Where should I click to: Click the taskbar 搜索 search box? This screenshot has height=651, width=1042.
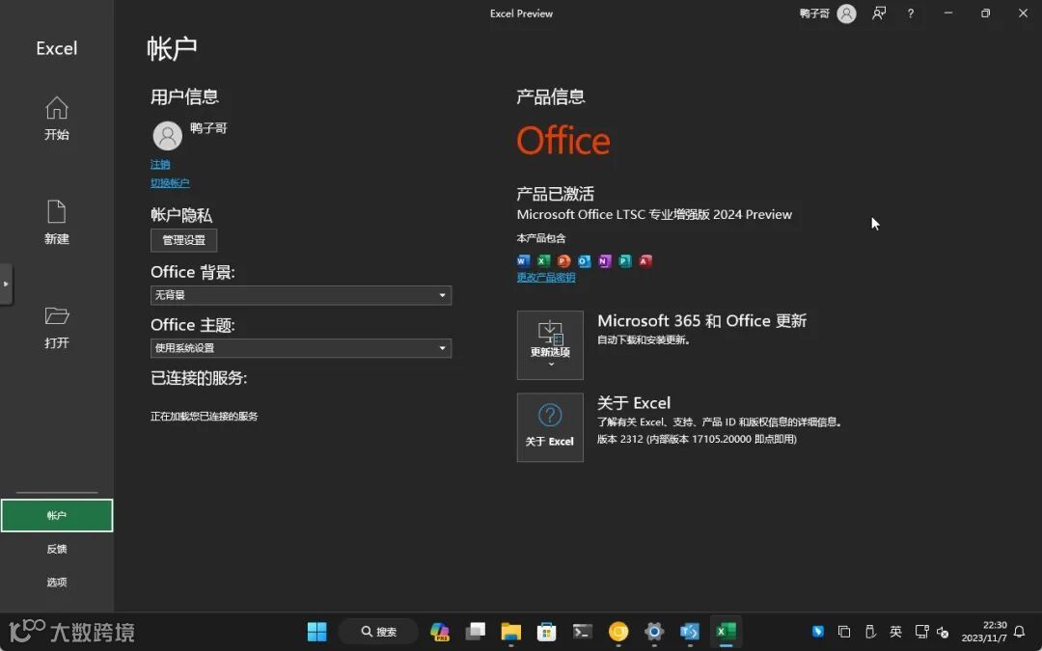point(379,631)
